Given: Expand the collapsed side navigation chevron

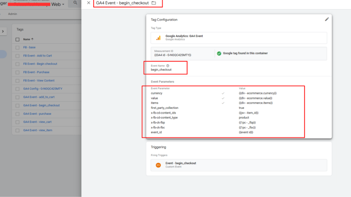Looking at the screenshot, I should [x=3, y=31].
